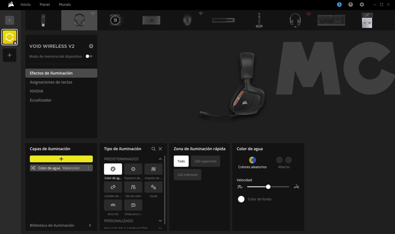Open the Panel menu
The image size is (395, 234).
(45, 4)
